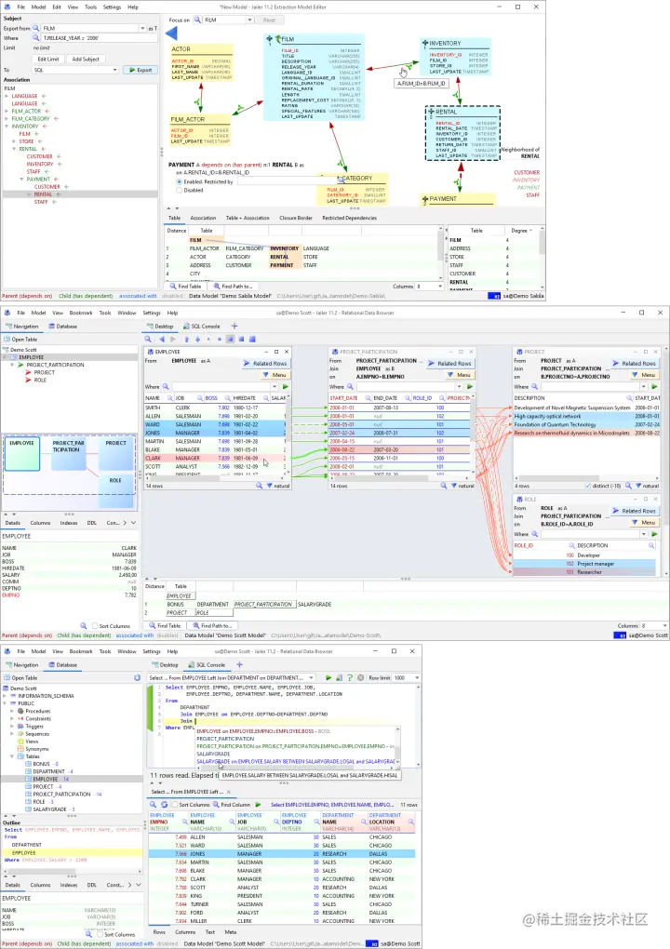Toggle Sort Columns checkbox in SQL results toolbar

coord(174,805)
